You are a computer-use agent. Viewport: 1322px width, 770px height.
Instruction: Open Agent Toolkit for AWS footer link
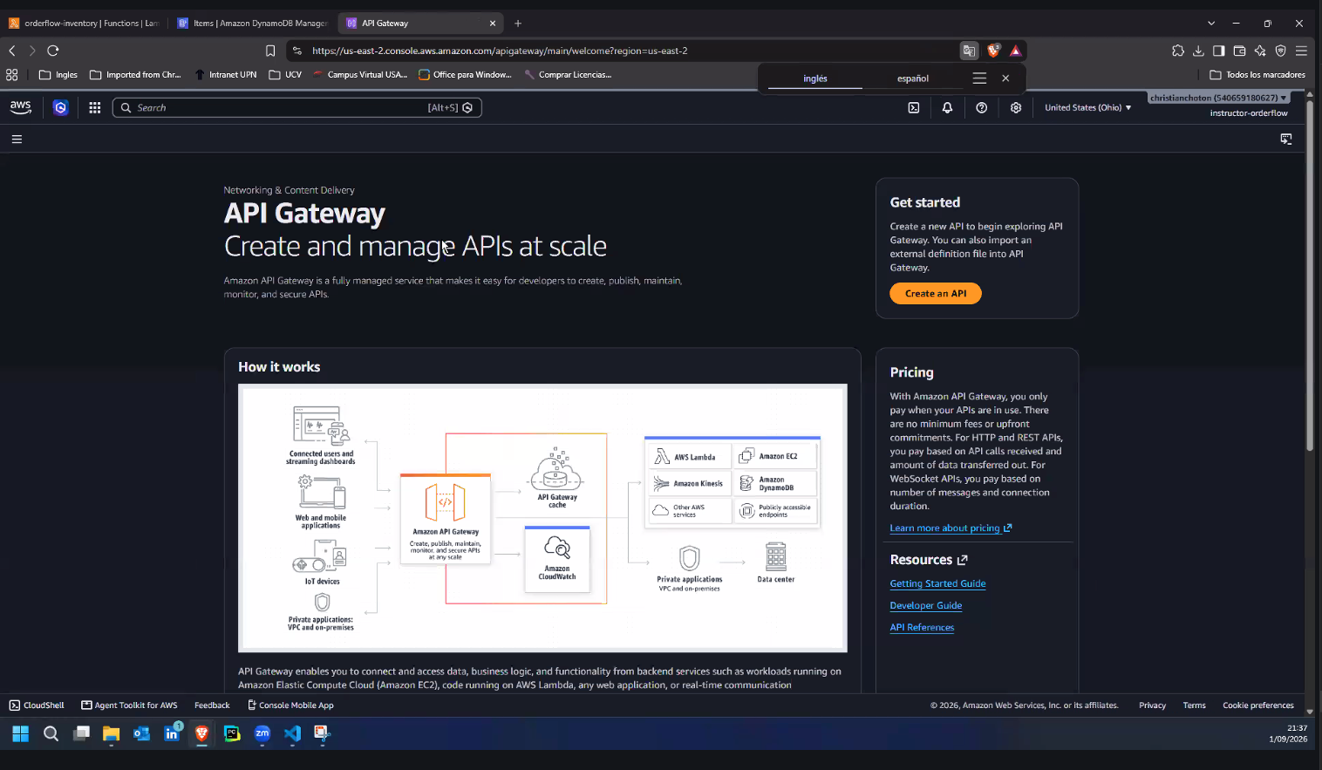[129, 705]
